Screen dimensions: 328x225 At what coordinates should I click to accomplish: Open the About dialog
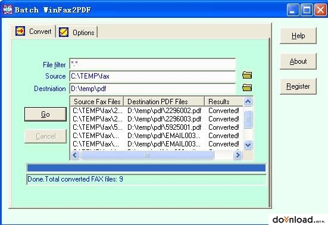[x=298, y=61]
